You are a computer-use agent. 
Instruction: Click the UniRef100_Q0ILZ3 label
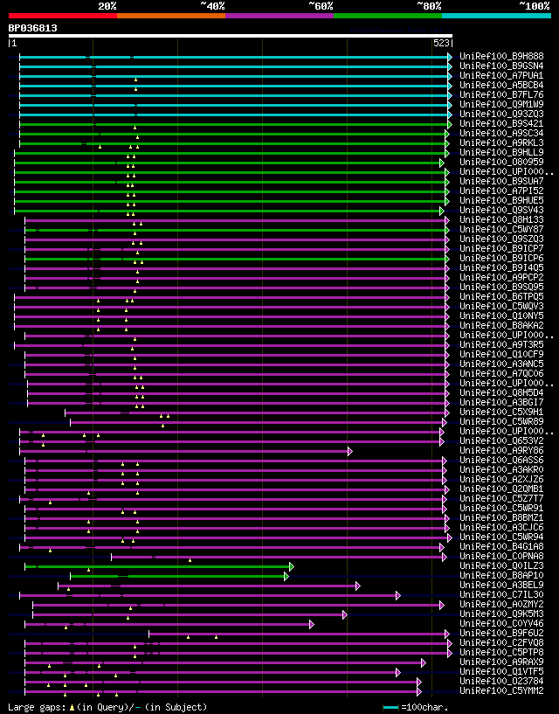[x=501, y=566]
